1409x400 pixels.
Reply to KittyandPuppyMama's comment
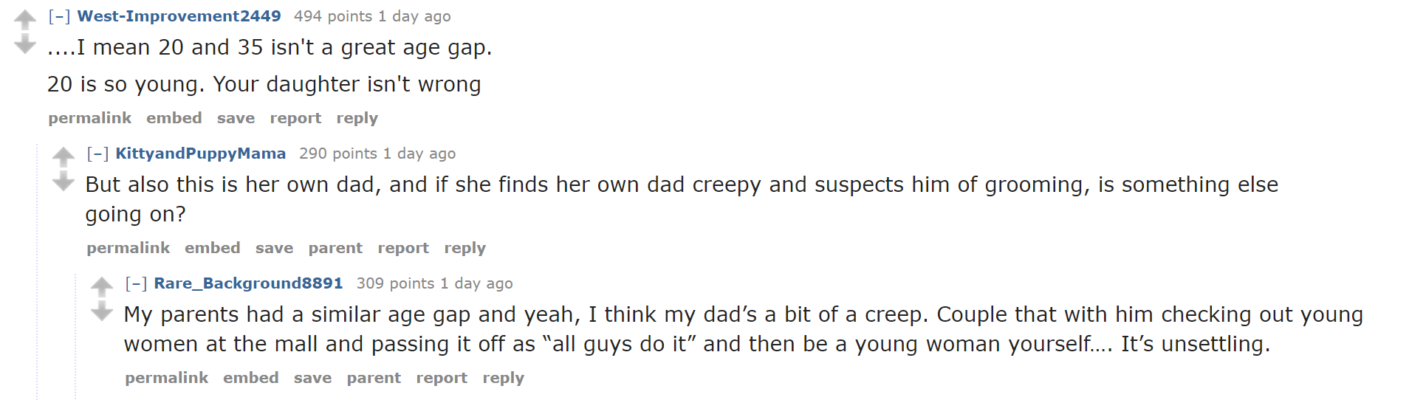point(464,248)
